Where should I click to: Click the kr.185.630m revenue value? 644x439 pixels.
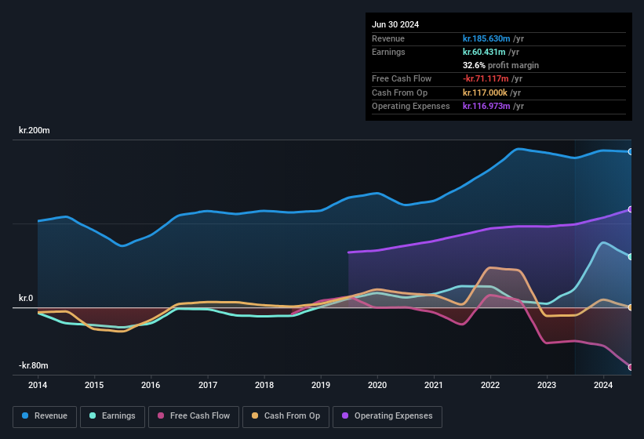coord(486,38)
